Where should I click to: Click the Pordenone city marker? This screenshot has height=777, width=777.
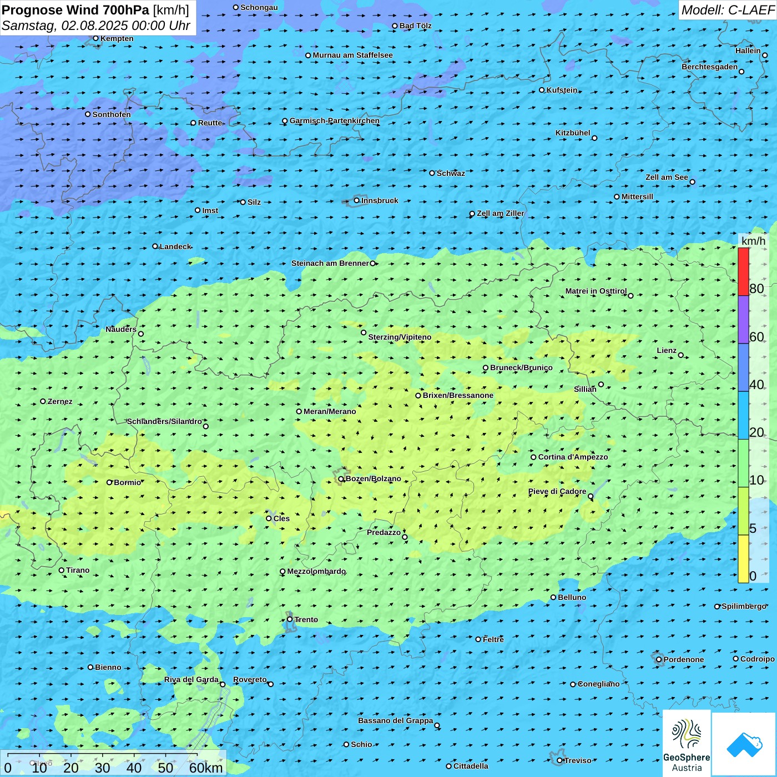[x=659, y=659]
